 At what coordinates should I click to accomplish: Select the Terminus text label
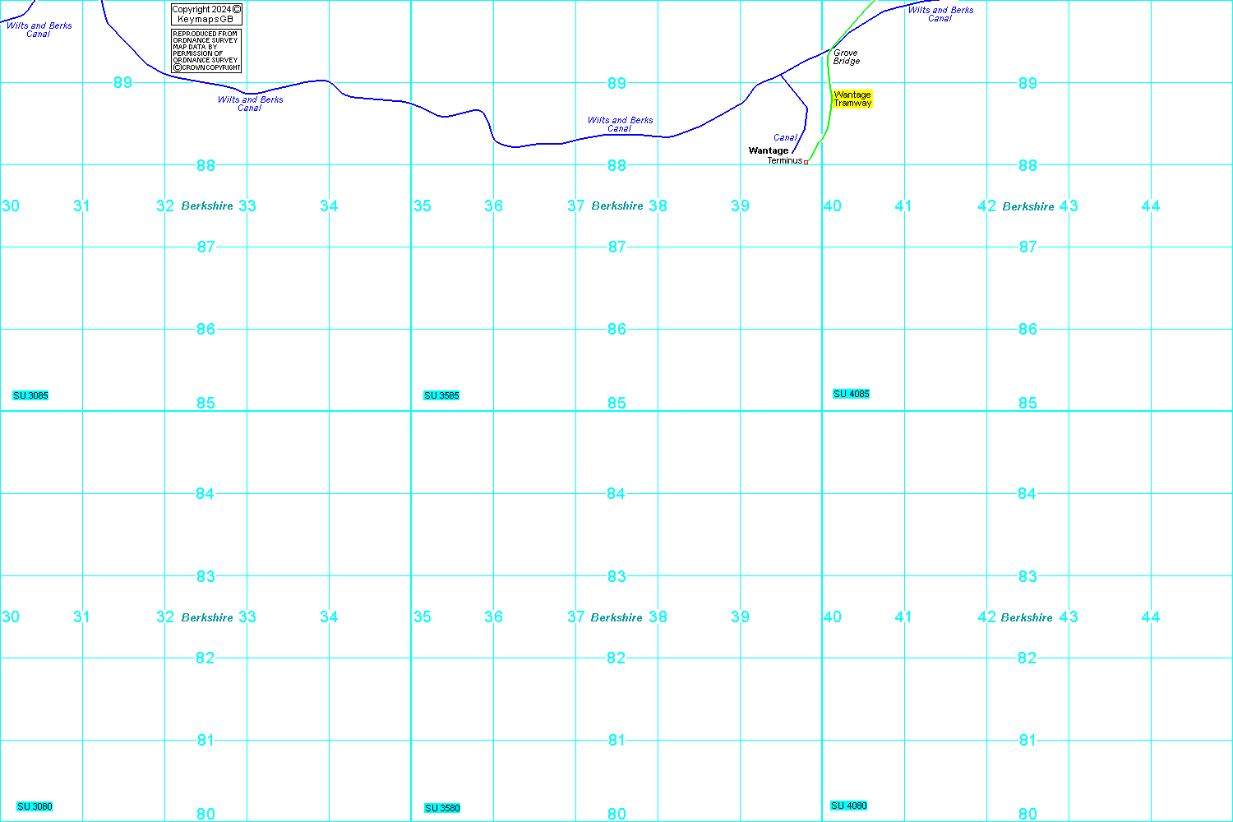(784, 161)
